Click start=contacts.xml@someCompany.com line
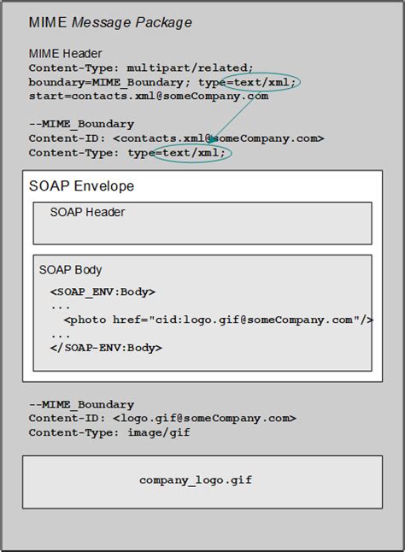This screenshot has width=405, height=552. pos(149,96)
